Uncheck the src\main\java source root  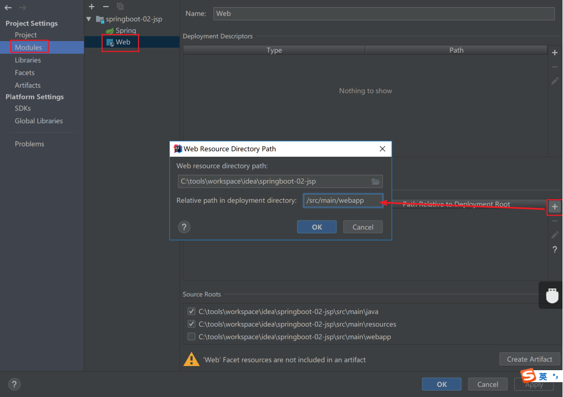click(192, 311)
